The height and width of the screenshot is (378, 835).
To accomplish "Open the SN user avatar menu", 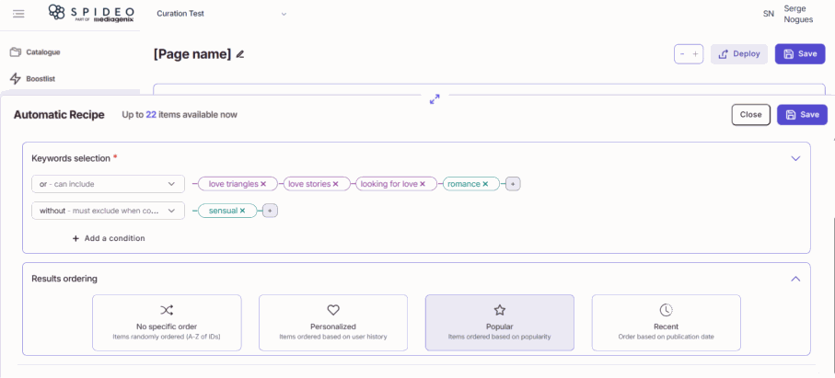I will (x=768, y=14).
